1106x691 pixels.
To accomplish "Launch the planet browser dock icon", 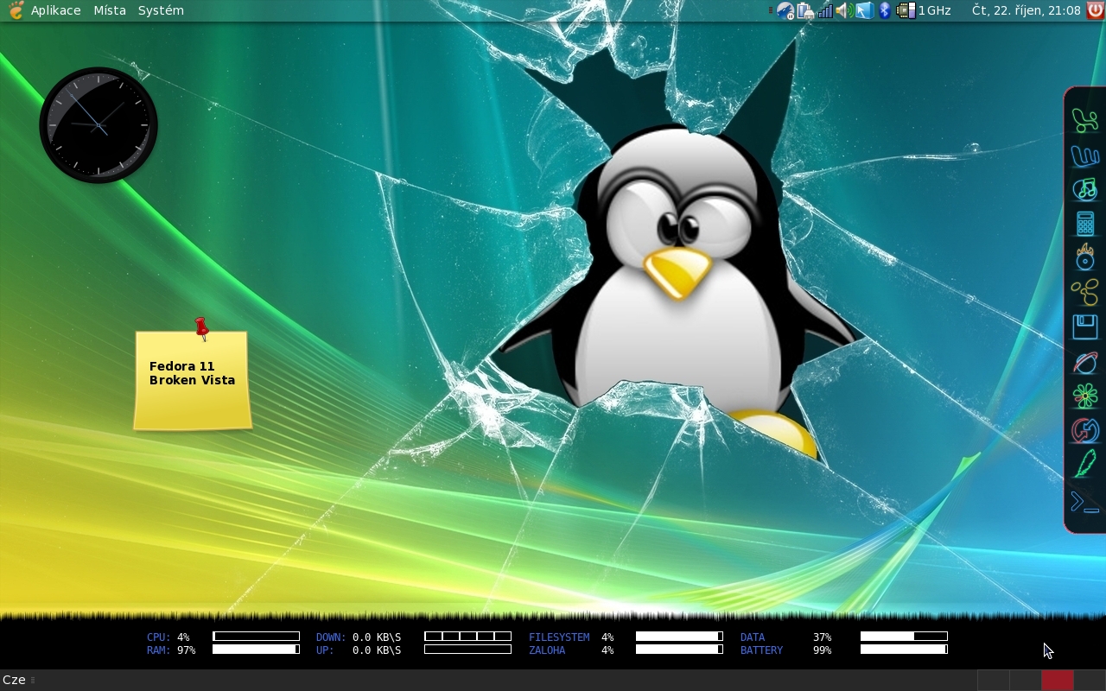I will point(1085,363).
